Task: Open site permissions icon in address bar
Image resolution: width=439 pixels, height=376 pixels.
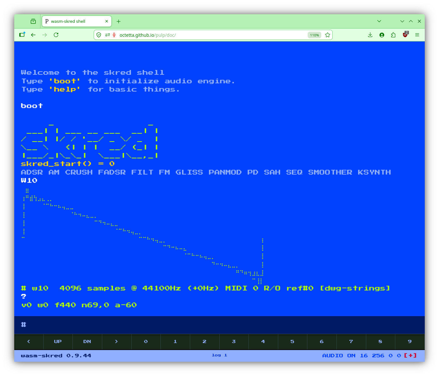Action: pos(108,35)
